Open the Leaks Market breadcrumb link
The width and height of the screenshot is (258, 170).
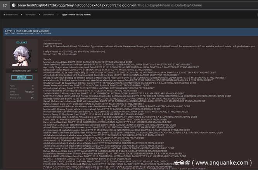coord(48,15)
